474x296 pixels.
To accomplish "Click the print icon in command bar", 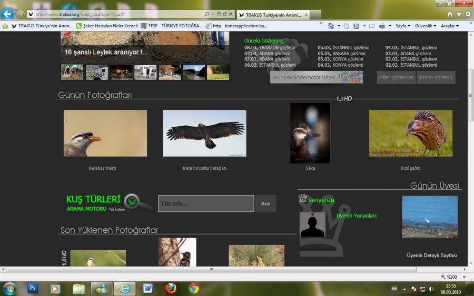I will point(382,26).
